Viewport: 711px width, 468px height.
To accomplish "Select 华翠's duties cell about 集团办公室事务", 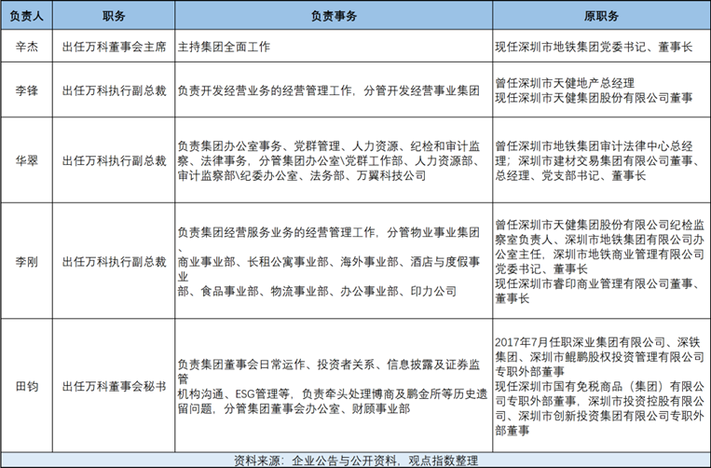I will pos(334,160).
